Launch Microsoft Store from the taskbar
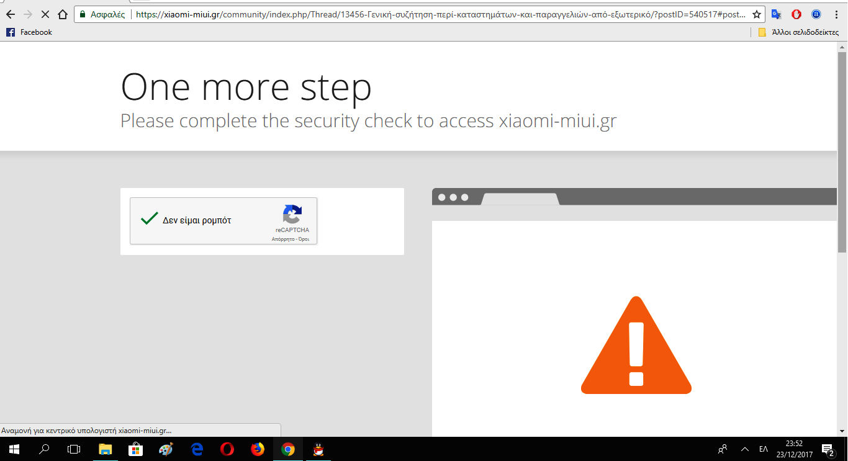Viewport: 848px width, 461px height. click(135, 449)
